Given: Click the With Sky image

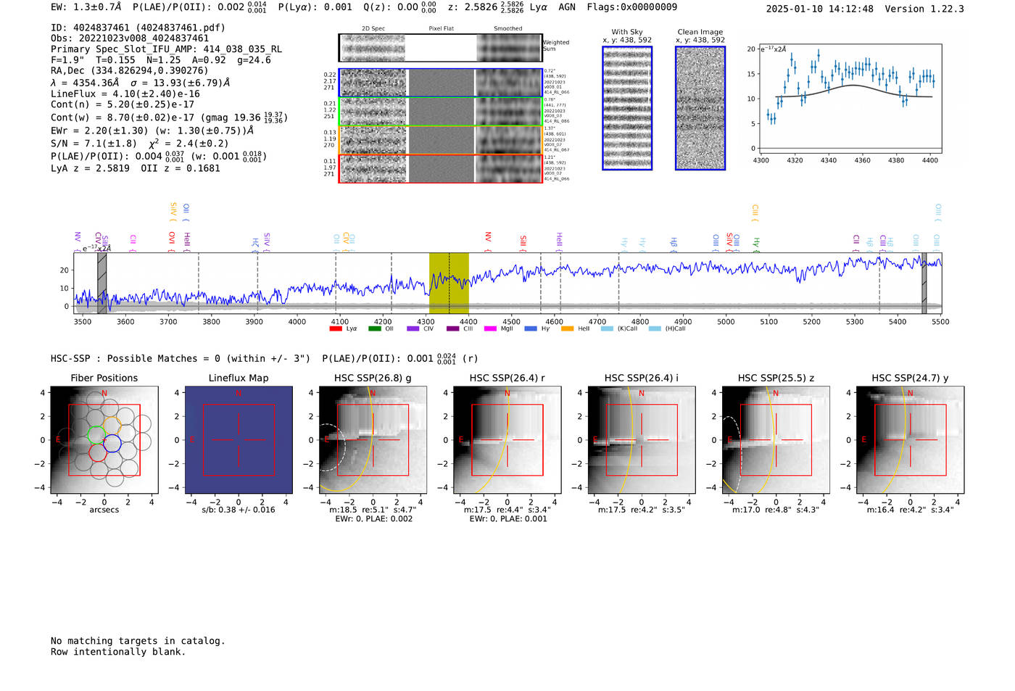Looking at the screenshot, I should coord(627,108).
